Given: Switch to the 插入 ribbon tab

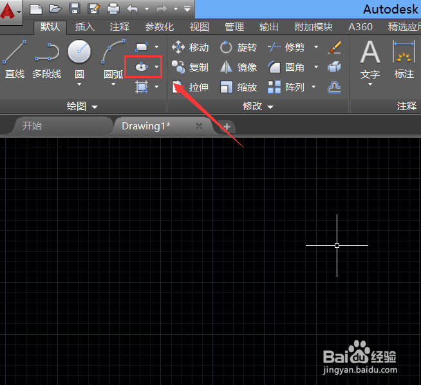Looking at the screenshot, I should 85,27.
